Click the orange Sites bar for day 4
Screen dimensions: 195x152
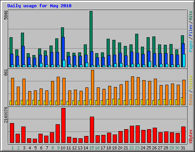pyautogui.click(x=30, y=98)
